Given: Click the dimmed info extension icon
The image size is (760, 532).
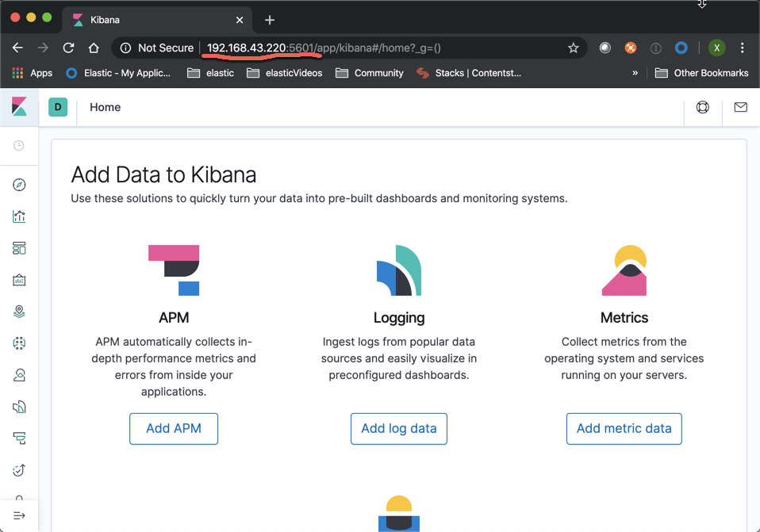Looking at the screenshot, I should [x=656, y=48].
